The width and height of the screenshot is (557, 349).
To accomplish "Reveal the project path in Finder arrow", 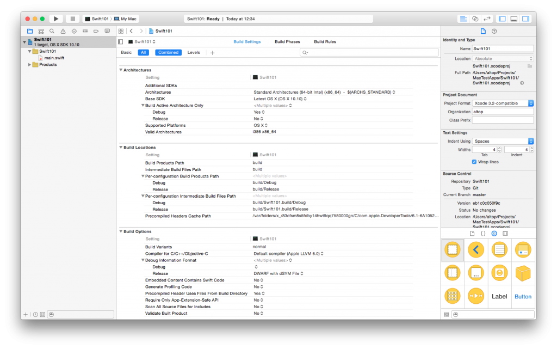I will (522, 83).
